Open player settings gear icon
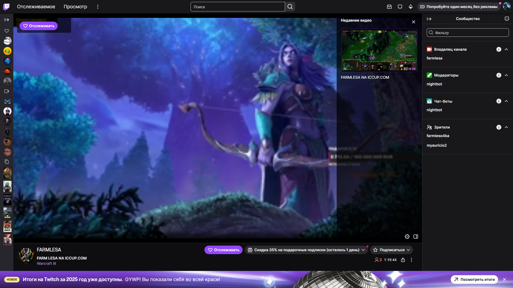 (407, 237)
